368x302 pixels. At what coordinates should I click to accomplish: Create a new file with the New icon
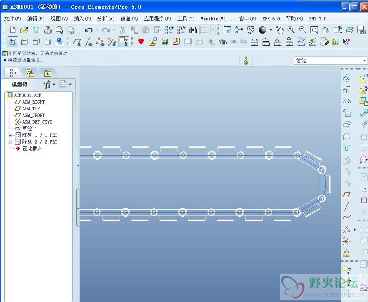(x=13, y=30)
